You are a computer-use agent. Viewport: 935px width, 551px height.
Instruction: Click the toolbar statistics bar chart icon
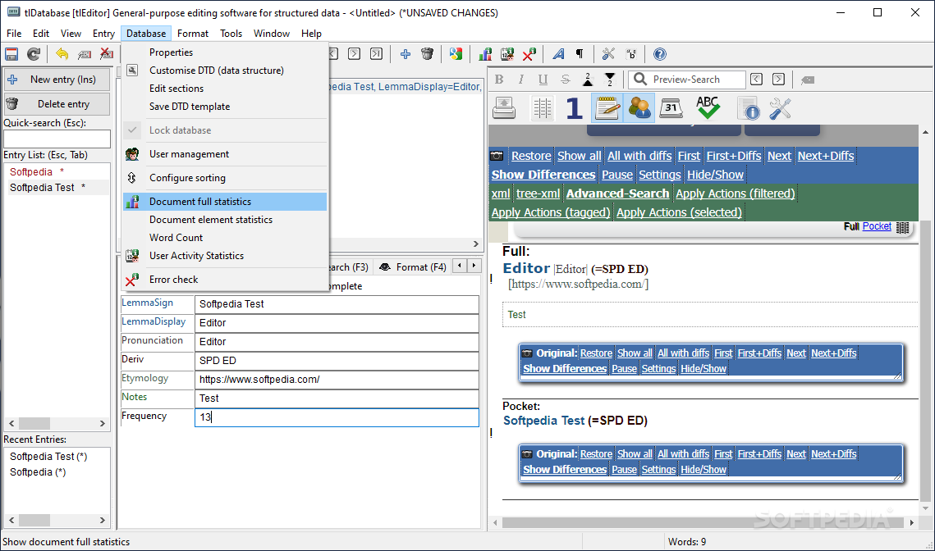click(x=485, y=54)
